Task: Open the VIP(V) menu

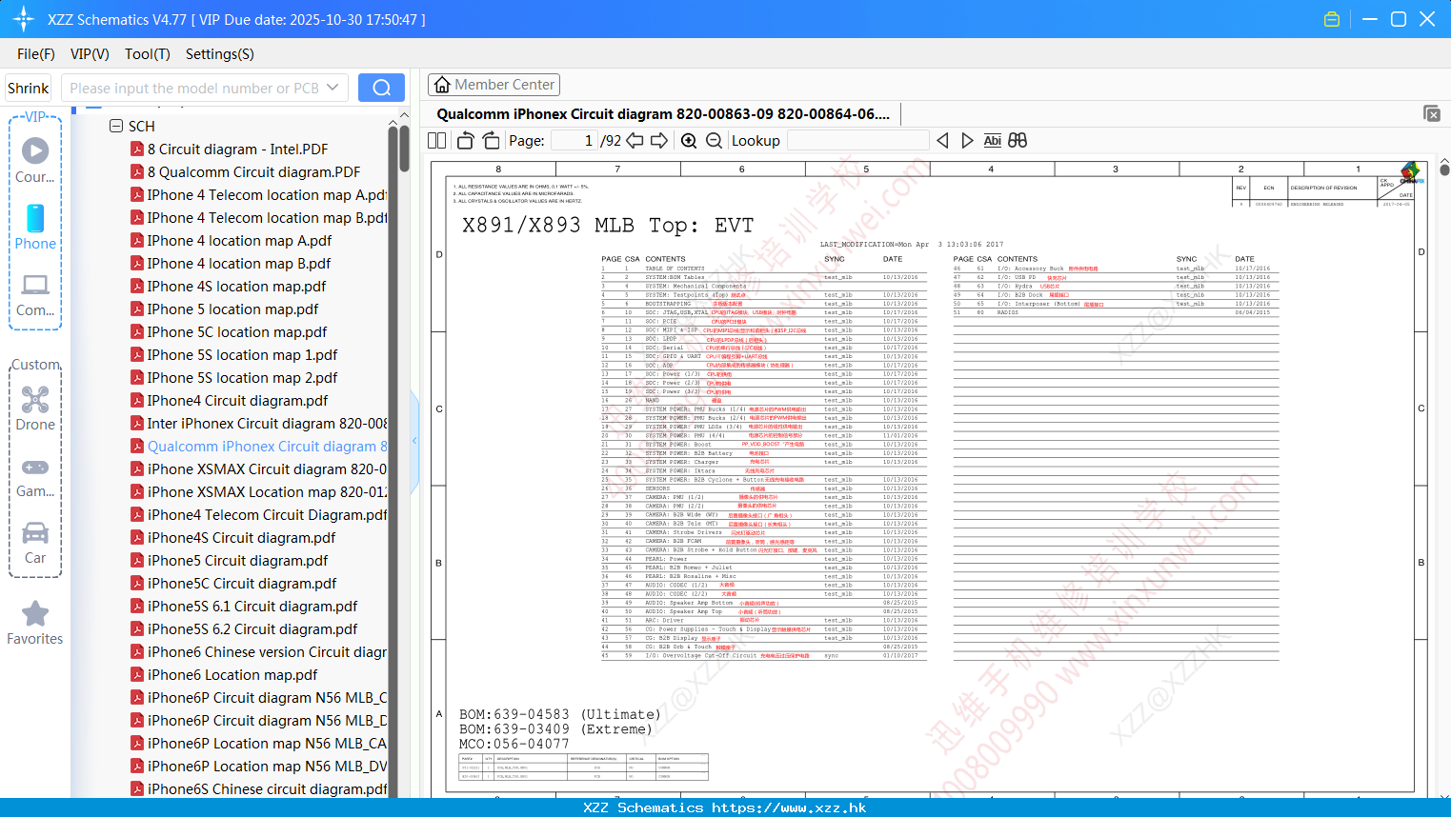Action: [x=90, y=54]
